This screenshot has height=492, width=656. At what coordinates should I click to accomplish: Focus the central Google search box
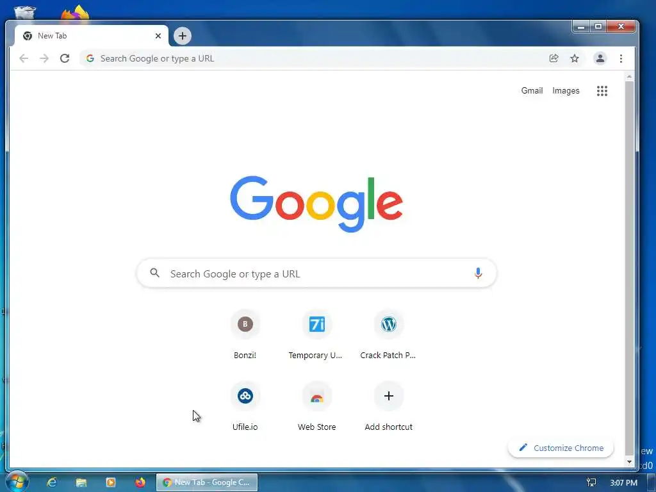click(x=316, y=273)
